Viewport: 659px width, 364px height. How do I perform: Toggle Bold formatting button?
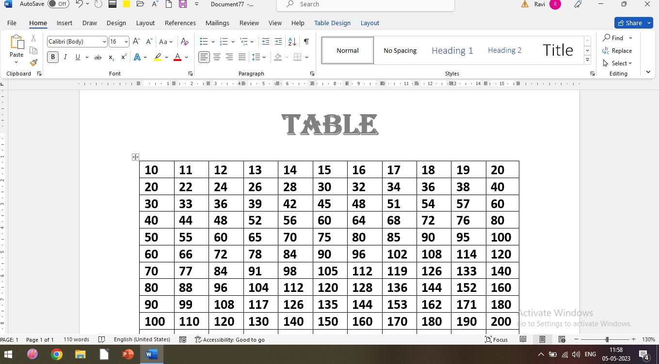click(53, 57)
